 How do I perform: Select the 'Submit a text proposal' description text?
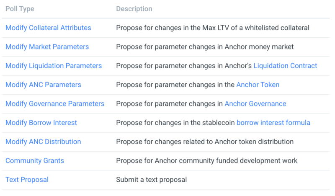(152, 180)
